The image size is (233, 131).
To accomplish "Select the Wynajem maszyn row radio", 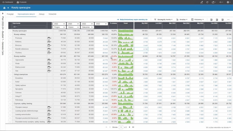I will coord(10,107).
